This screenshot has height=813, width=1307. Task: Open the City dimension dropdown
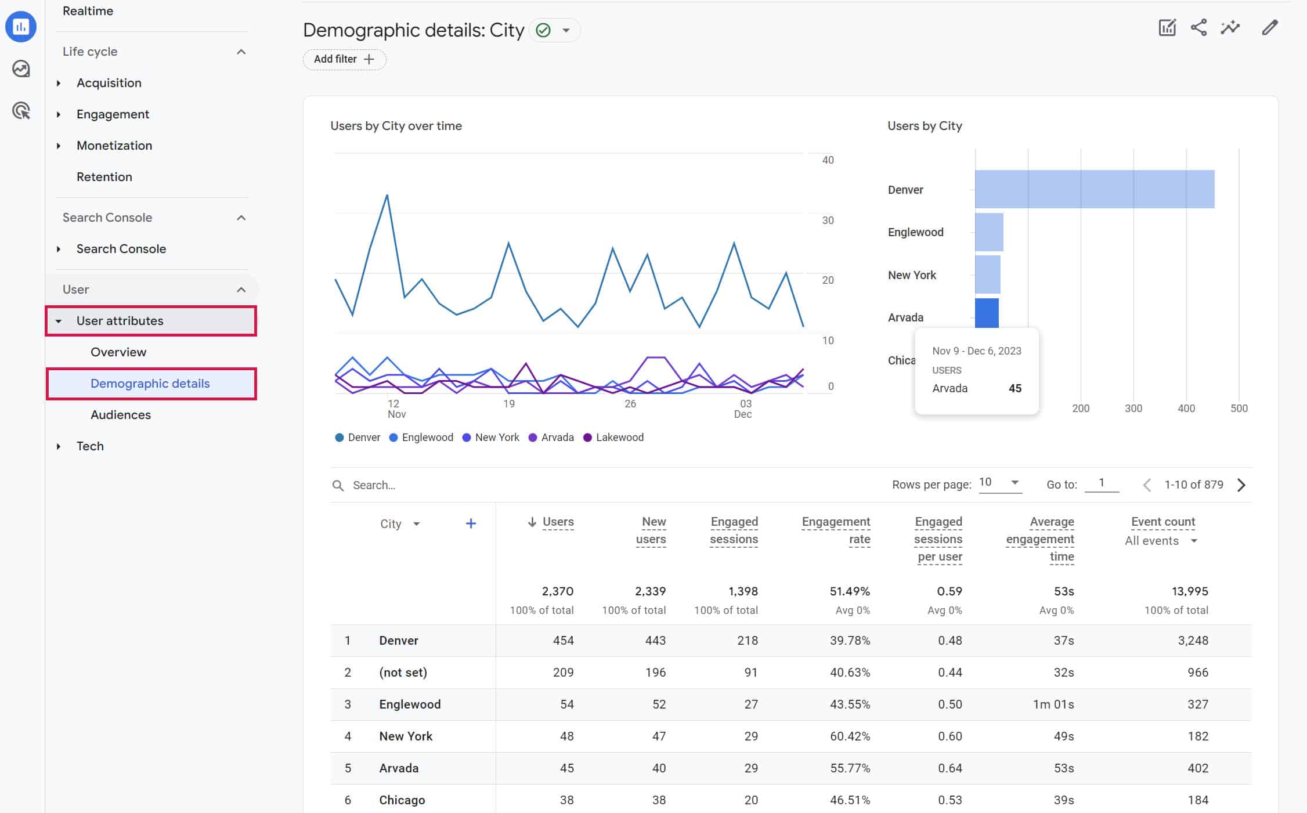tap(400, 524)
